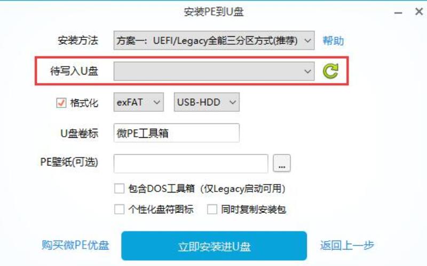Click the 立即安装进U盘 button
The height and width of the screenshot is (266, 427).
[x=214, y=246]
